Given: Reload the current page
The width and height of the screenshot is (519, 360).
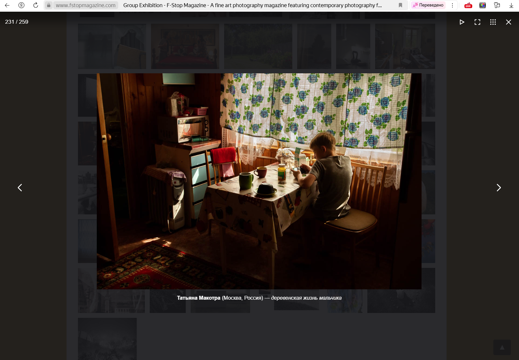Looking at the screenshot, I should [x=36, y=5].
